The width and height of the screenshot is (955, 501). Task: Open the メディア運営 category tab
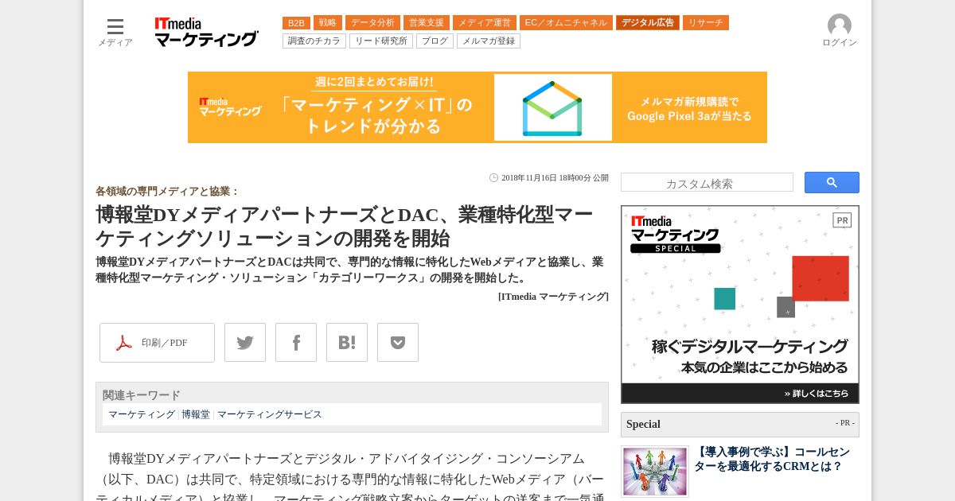tap(485, 23)
